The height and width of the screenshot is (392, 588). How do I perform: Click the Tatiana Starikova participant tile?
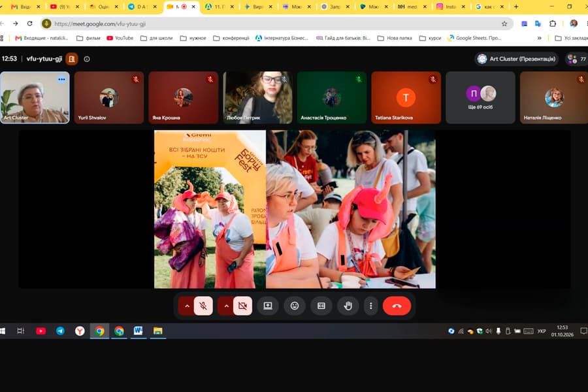pyautogui.click(x=406, y=97)
